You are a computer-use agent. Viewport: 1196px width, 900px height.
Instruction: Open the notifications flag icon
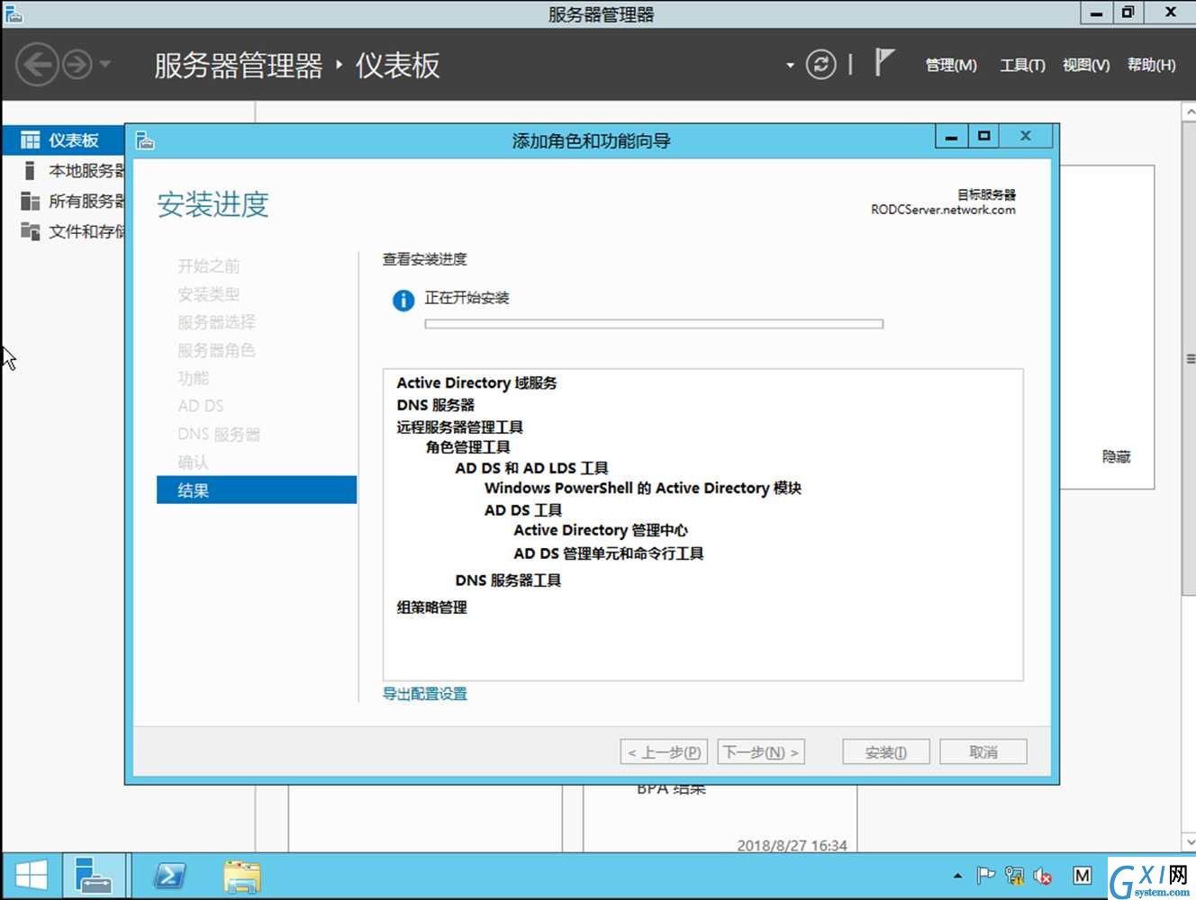tap(884, 63)
